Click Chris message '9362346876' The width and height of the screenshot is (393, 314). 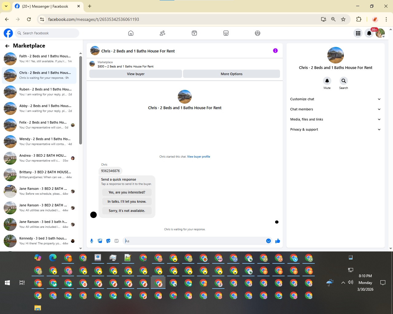coord(111,171)
